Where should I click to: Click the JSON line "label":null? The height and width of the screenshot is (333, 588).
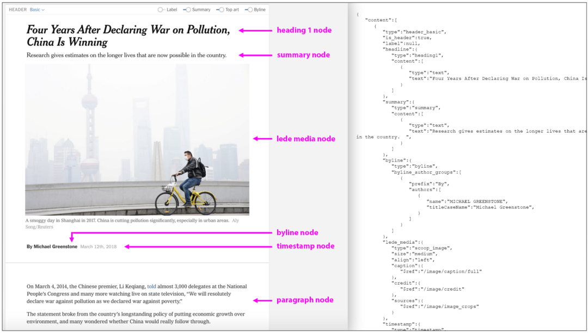(401, 44)
